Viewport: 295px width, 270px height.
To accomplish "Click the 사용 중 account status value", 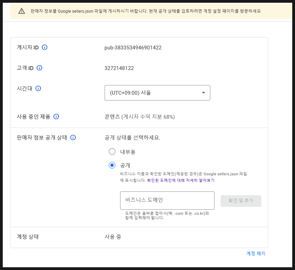I will pos(113,237).
